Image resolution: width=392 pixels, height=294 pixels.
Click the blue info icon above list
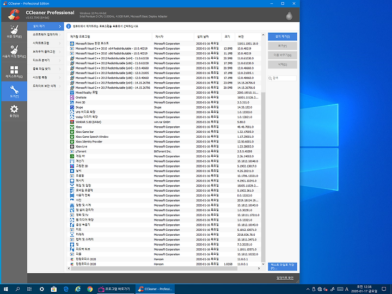69,26
